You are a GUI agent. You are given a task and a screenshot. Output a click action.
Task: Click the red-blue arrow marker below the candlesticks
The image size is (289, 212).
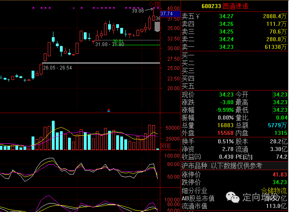[x=109, y=110]
